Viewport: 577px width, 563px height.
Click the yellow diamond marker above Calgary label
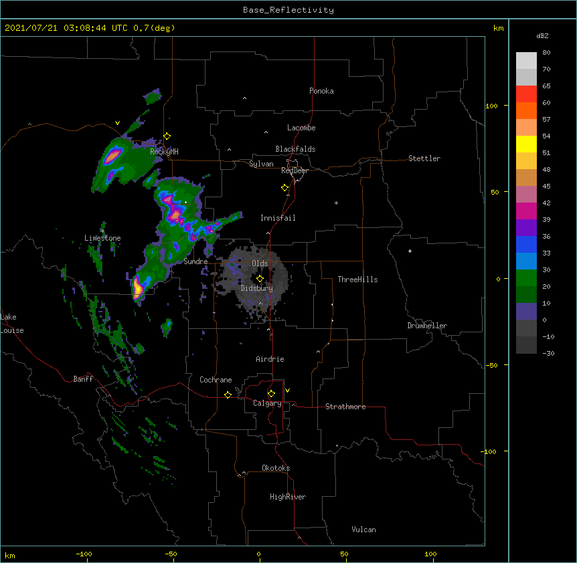(x=271, y=394)
